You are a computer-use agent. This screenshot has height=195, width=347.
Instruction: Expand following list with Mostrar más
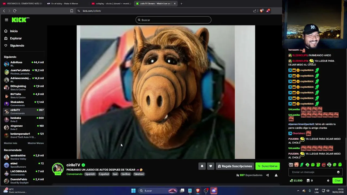(11, 143)
